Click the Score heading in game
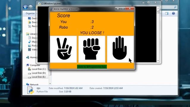The width and height of the screenshot is (190, 107). (x=64, y=15)
